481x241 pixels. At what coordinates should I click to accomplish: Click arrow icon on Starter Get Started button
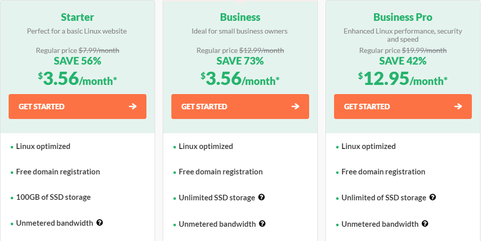click(133, 106)
